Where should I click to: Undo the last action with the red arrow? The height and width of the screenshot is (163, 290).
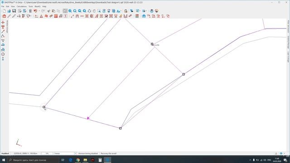35,11
